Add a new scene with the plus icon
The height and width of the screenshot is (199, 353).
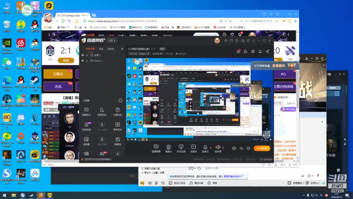tap(122, 49)
